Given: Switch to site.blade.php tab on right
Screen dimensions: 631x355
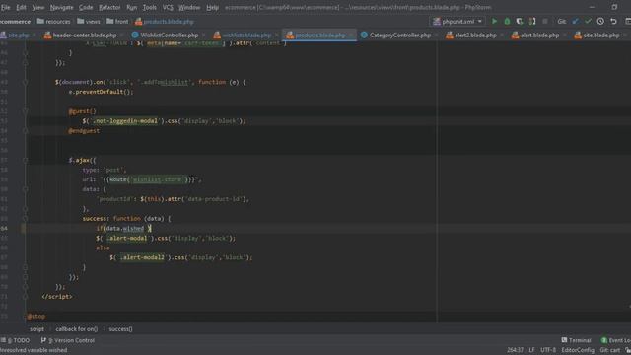Looking at the screenshot, I should pos(601,35).
